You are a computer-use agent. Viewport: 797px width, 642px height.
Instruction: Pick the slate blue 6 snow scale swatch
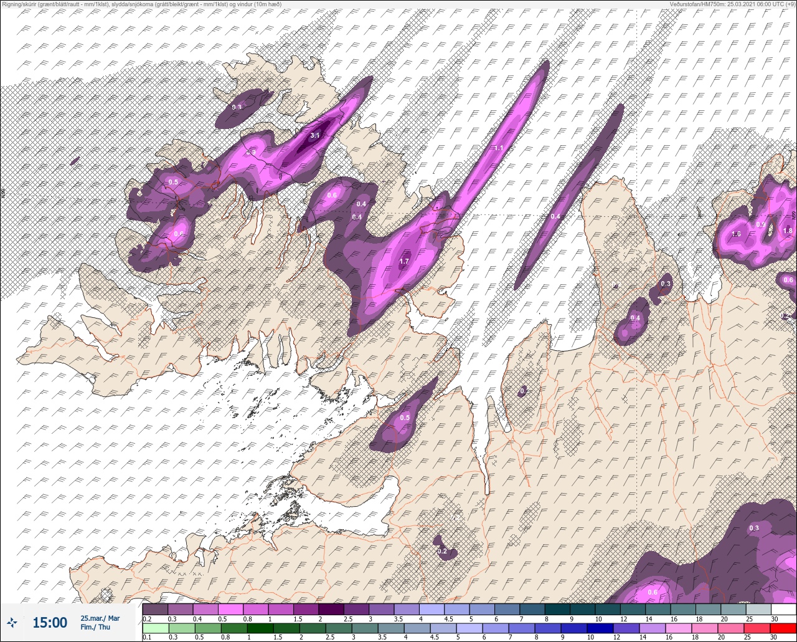[507, 609]
